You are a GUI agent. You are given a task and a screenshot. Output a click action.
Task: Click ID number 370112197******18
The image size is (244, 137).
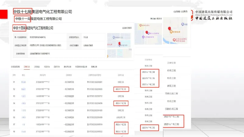[43, 103]
